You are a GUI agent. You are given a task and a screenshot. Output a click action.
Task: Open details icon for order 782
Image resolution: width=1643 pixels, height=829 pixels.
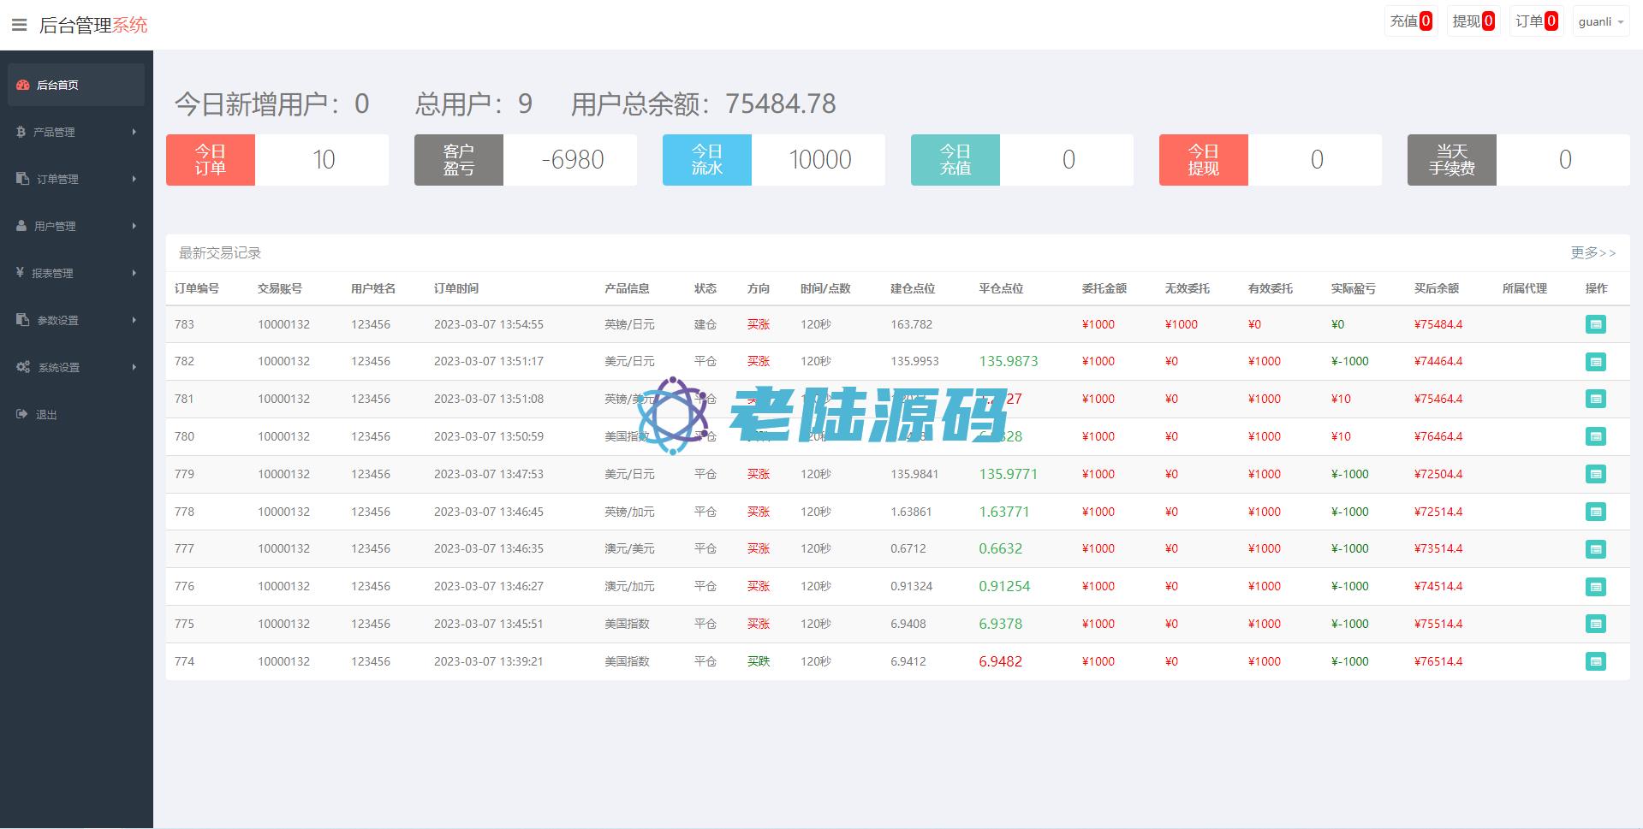[1595, 362]
